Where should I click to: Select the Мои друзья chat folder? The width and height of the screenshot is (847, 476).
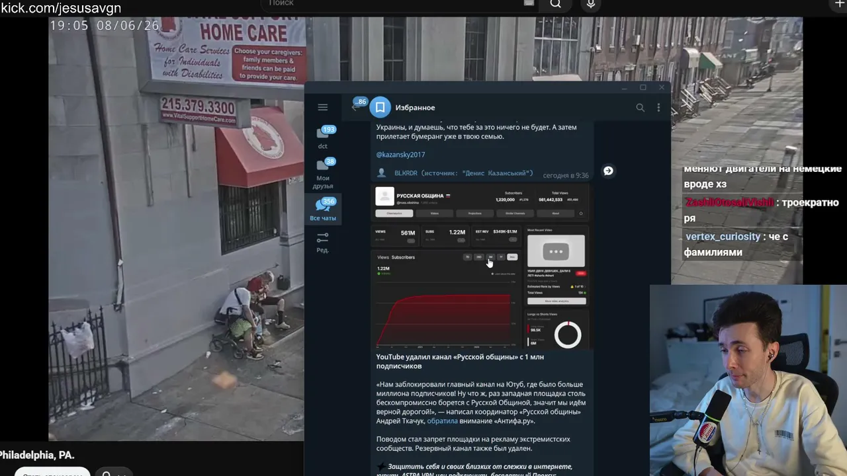coord(323,173)
